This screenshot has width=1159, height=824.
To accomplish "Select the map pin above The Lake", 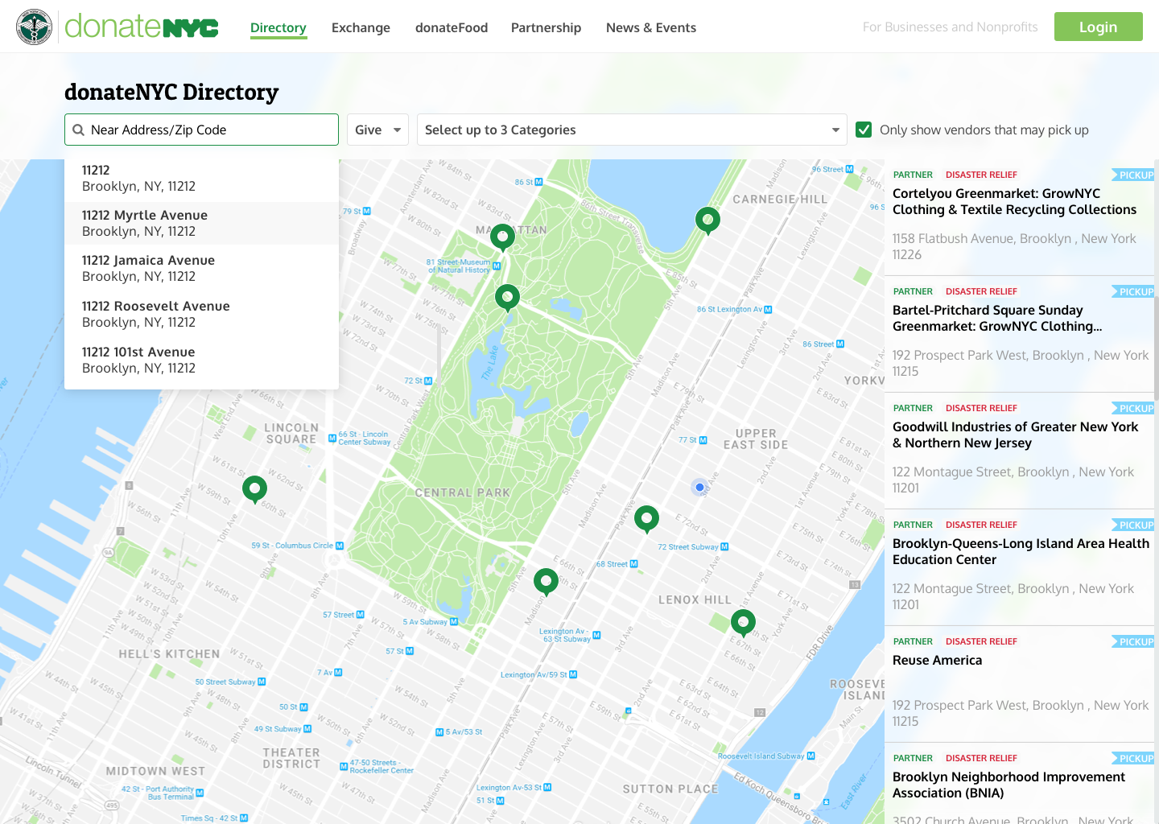I will [507, 299].
